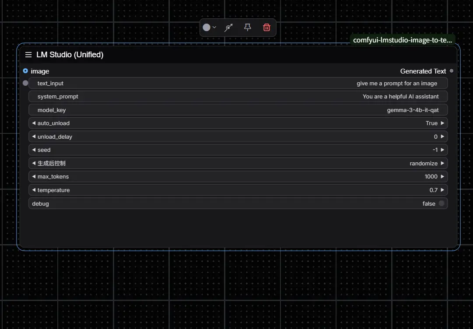Viewport: 473px width, 329px height.
Task: Click the text_input connector dot
Action: pos(25,83)
